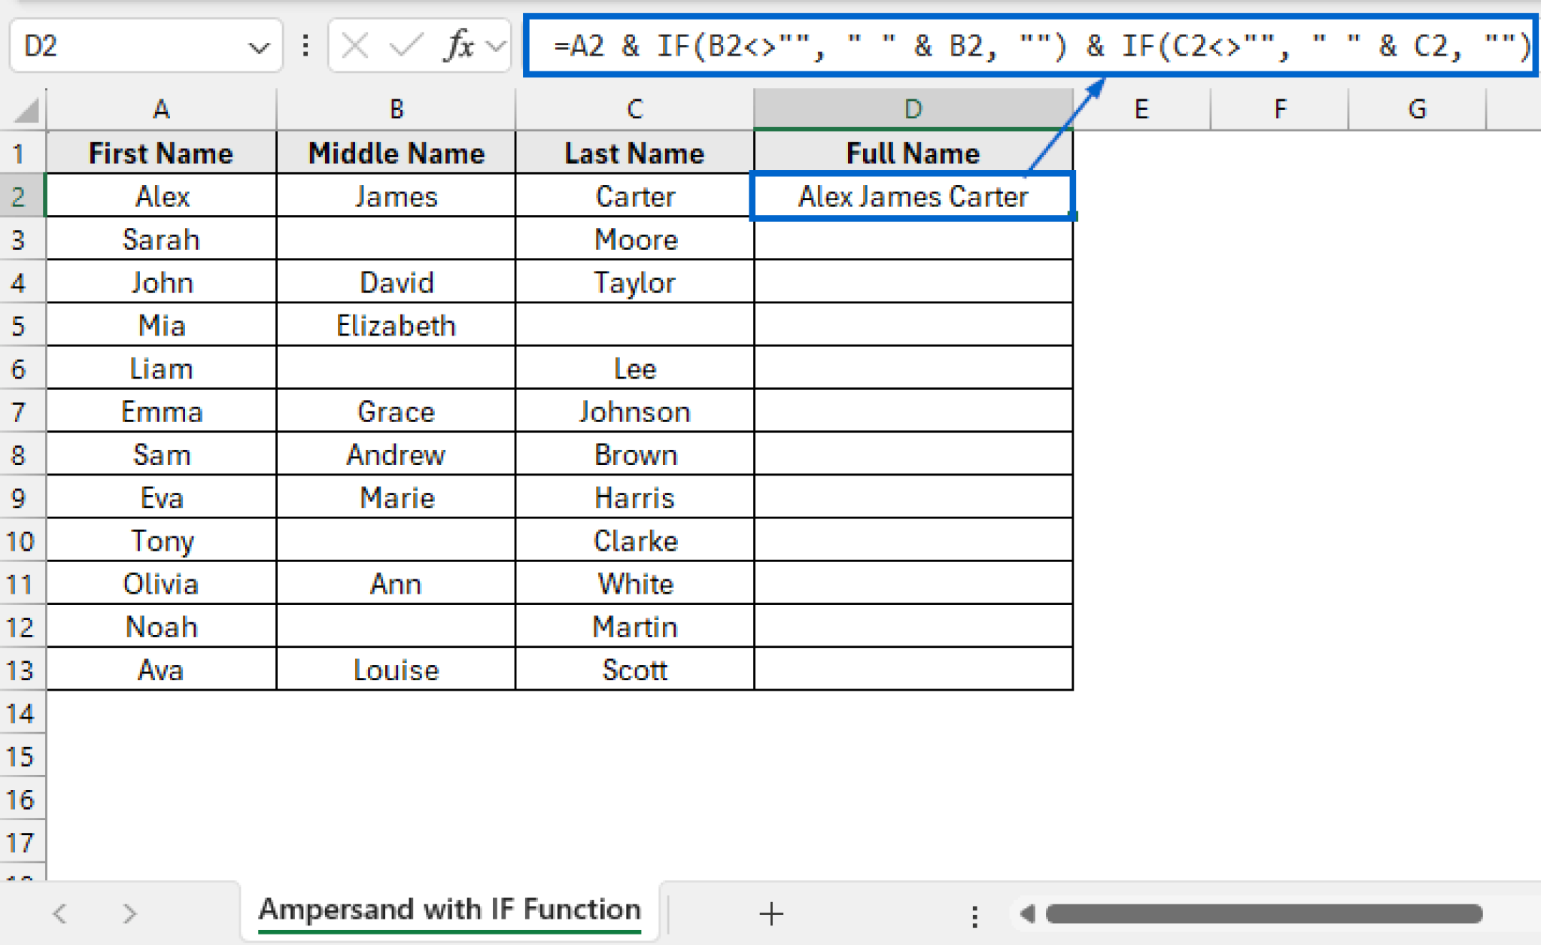
Task: Select the cell with Elizabeth
Action: click(397, 325)
